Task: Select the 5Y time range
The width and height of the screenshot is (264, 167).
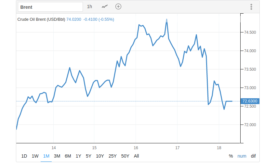Action: point(88,156)
